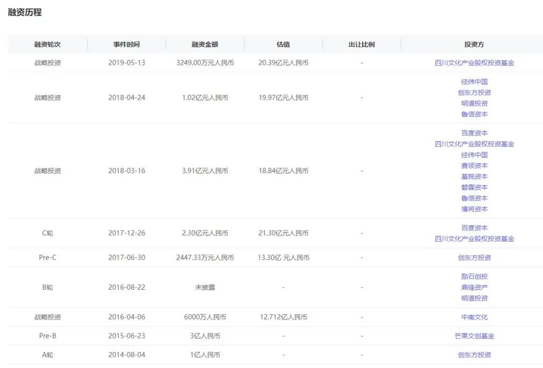
Task: Open 四川文化产业股权投资基金 link in 2019-05-13 row
Action: [x=474, y=63]
